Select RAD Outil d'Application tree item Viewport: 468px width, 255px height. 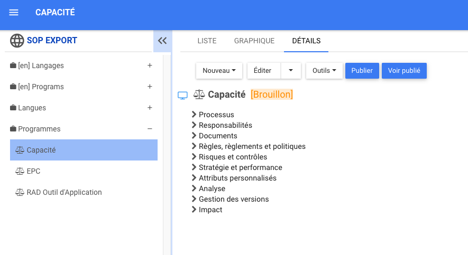[64, 192]
